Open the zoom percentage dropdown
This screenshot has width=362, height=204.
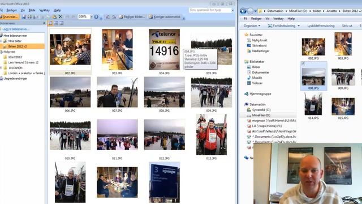tap(92, 16)
